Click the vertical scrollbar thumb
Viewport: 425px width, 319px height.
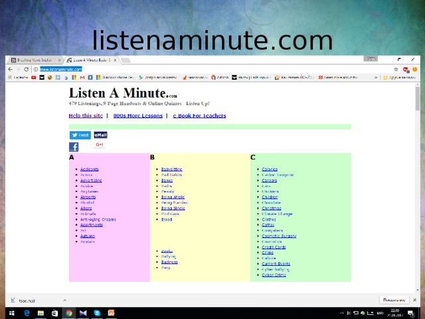click(x=418, y=98)
